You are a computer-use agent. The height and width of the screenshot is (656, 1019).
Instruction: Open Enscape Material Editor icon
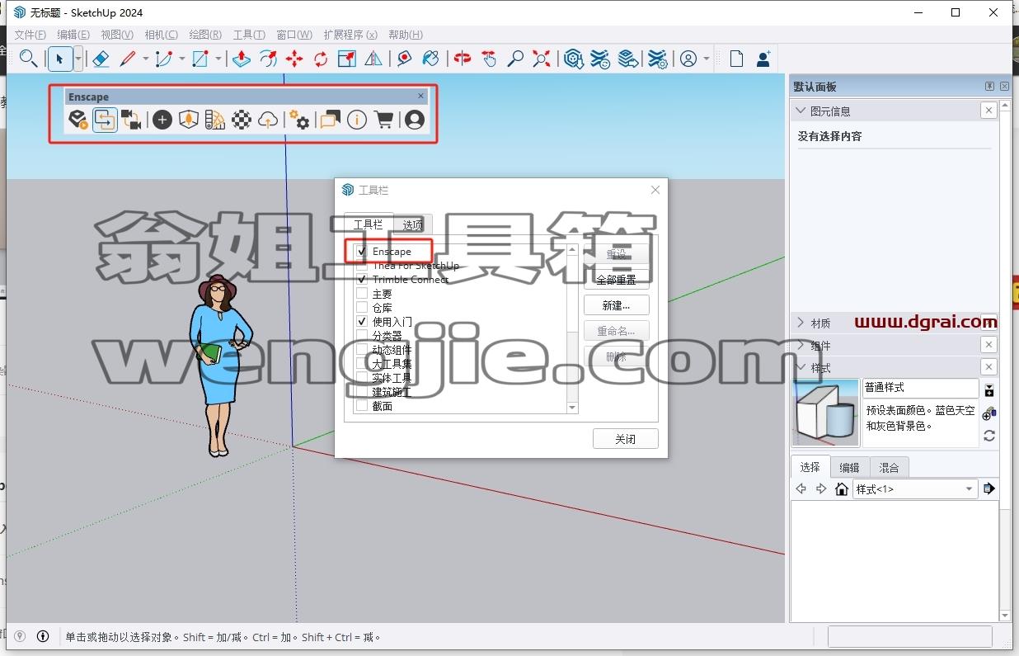pyautogui.click(x=241, y=120)
